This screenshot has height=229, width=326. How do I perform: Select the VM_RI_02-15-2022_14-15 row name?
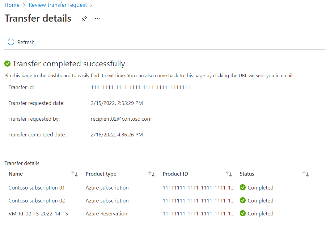38,214
